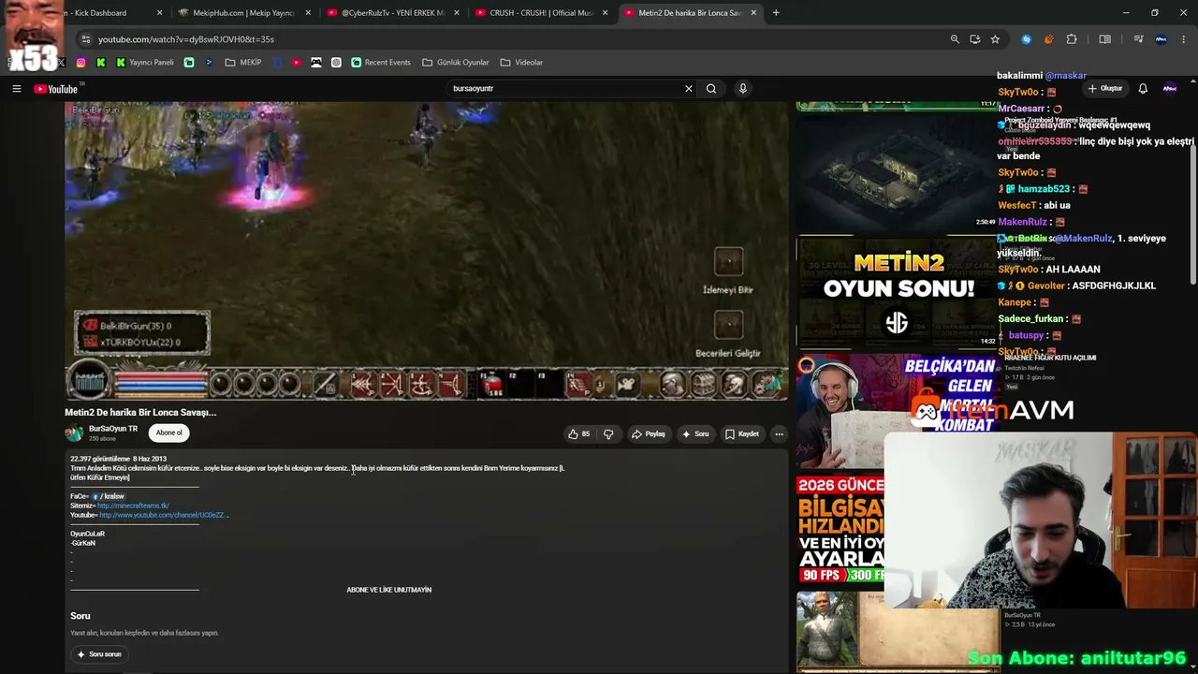The width and height of the screenshot is (1198, 674).
Task: Open YouTube notifications bell
Action: 1143,89
